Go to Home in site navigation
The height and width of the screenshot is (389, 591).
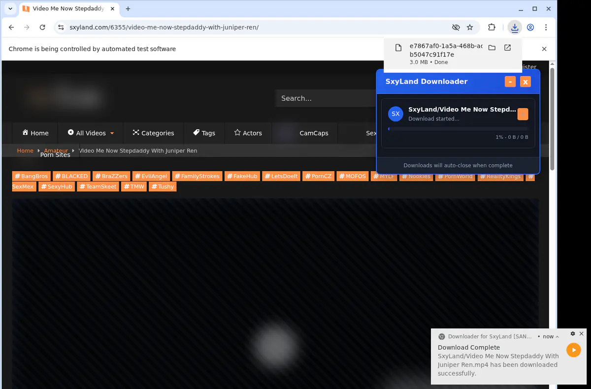[35, 133]
